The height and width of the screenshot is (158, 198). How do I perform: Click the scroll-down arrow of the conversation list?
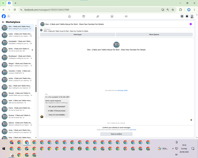click(x=36, y=138)
